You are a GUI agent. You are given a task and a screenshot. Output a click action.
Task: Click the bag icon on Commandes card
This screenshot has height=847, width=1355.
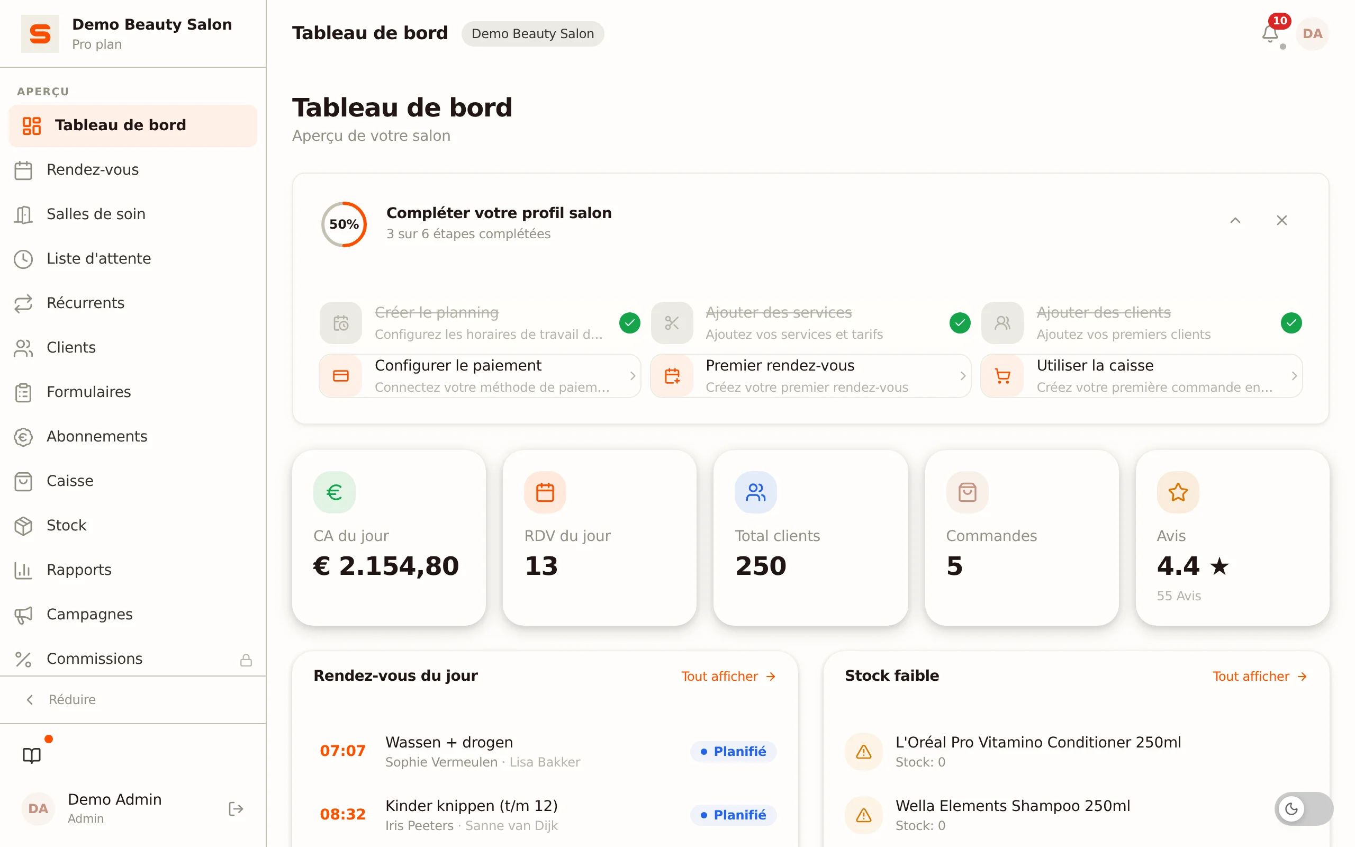click(967, 492)
